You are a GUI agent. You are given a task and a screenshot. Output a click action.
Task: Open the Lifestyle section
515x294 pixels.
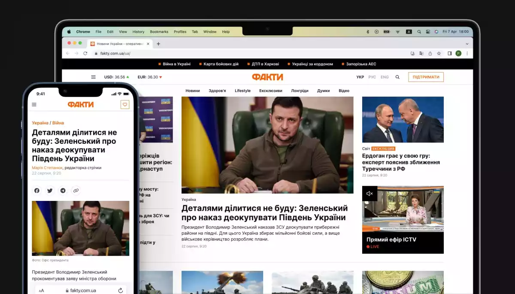coord(242,91)
